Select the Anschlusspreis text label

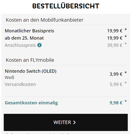(20, 45)
